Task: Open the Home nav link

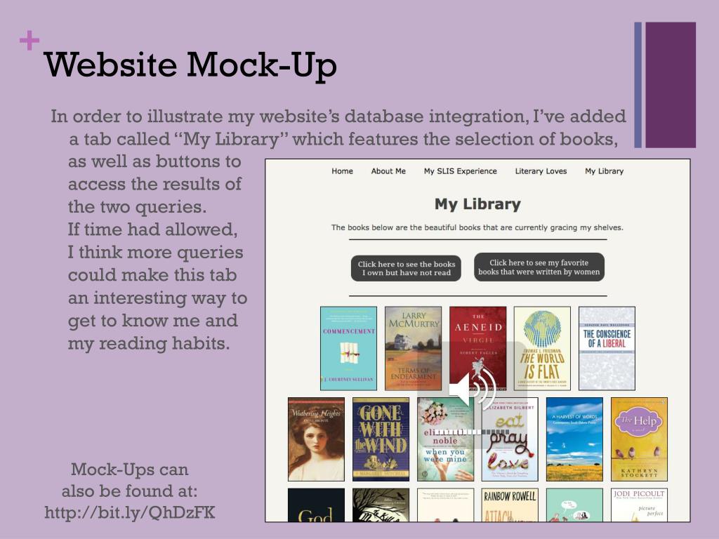Action: (x=342, y=171)
